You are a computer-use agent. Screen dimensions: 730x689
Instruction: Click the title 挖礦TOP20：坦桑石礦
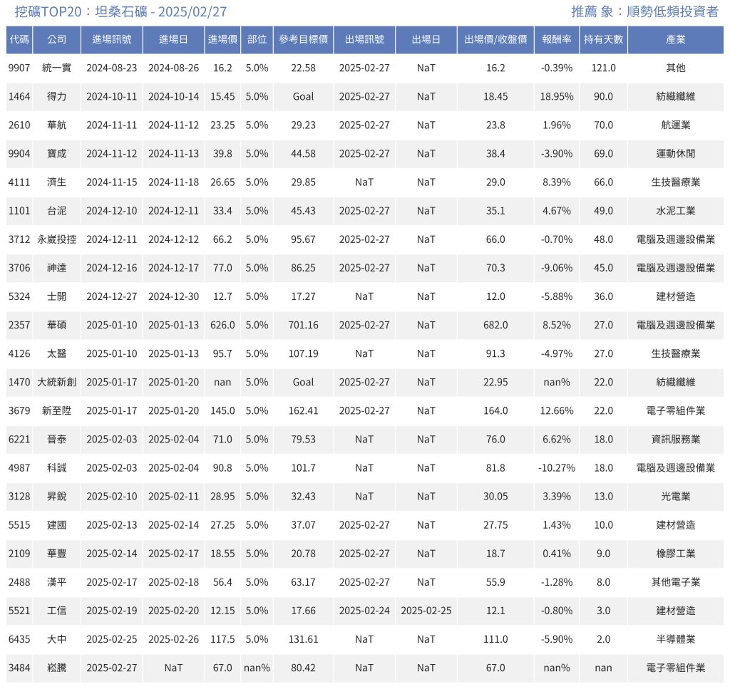[81, 11]
